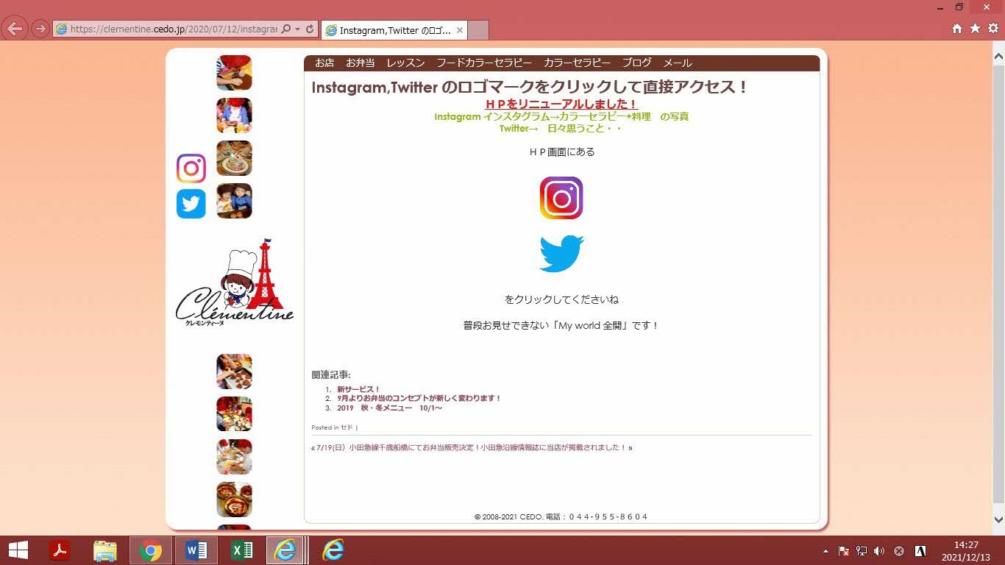This screenshot has height=565, width=1005.
Task: Click the large Instagram logo in article
Action: [561, 198]
